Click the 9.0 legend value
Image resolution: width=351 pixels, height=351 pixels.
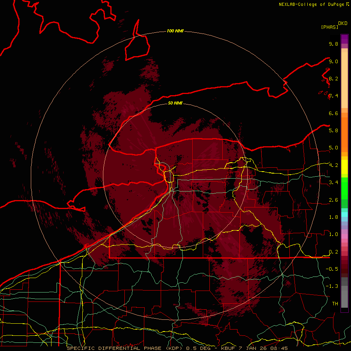[333, 61]
